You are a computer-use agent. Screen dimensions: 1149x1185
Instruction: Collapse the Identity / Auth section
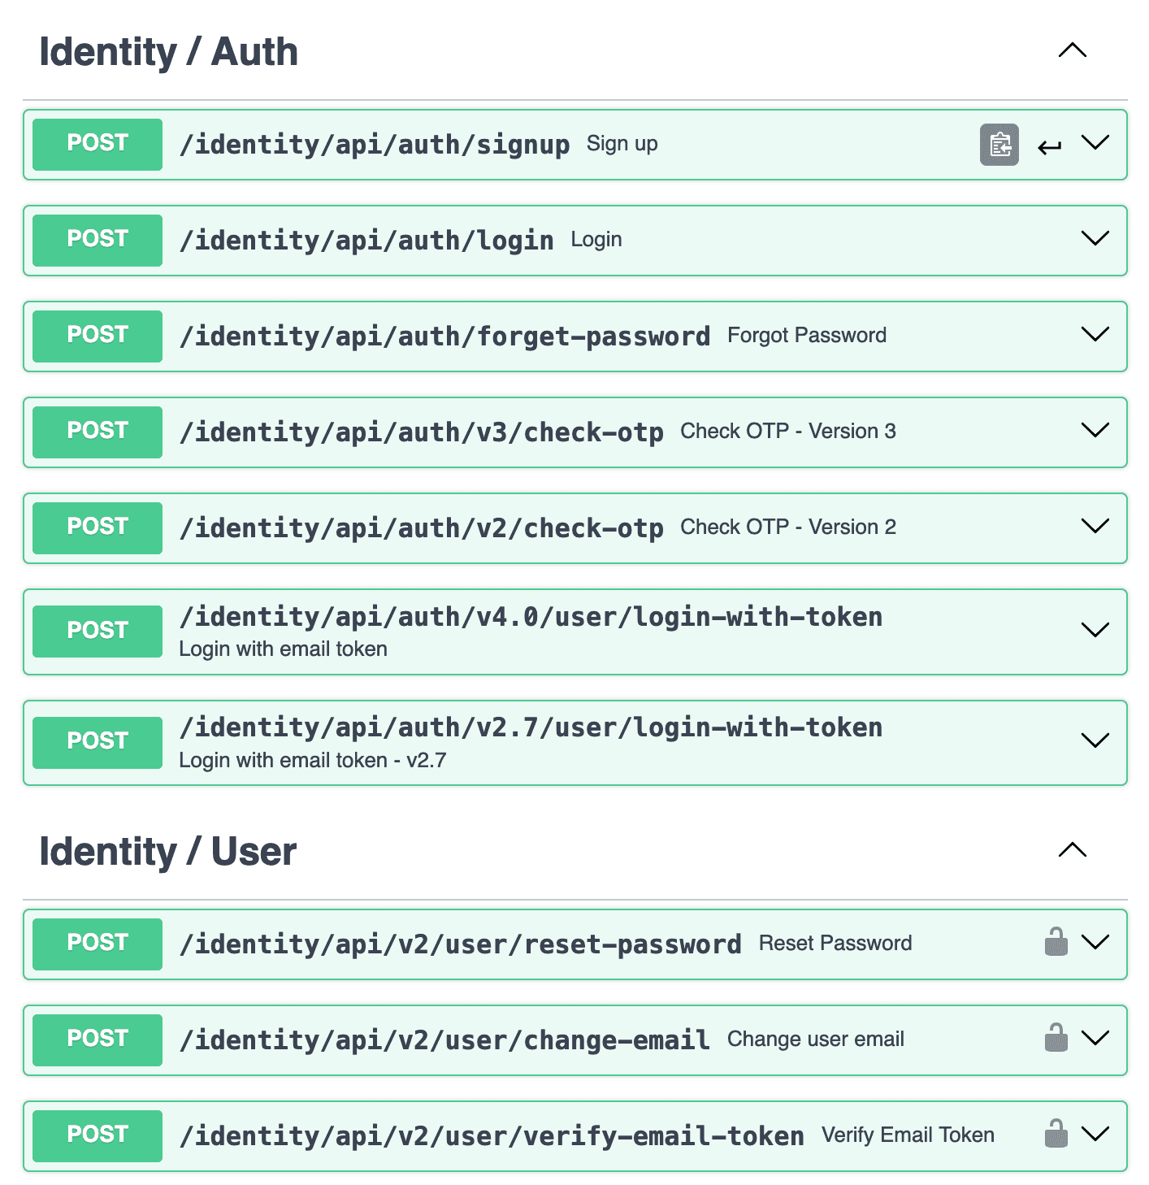pos(1073,50)
